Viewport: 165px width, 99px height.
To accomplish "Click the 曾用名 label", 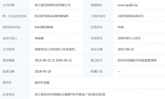I will [x=7, y=83].
